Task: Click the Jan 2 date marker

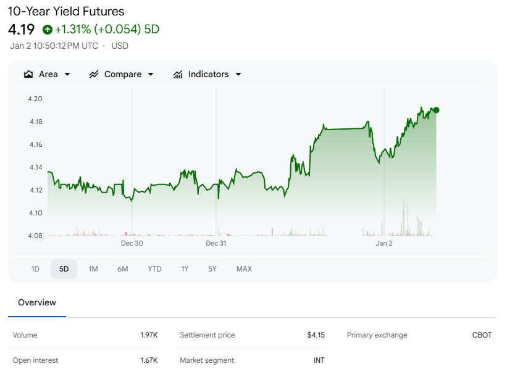Action: [384, 243]
